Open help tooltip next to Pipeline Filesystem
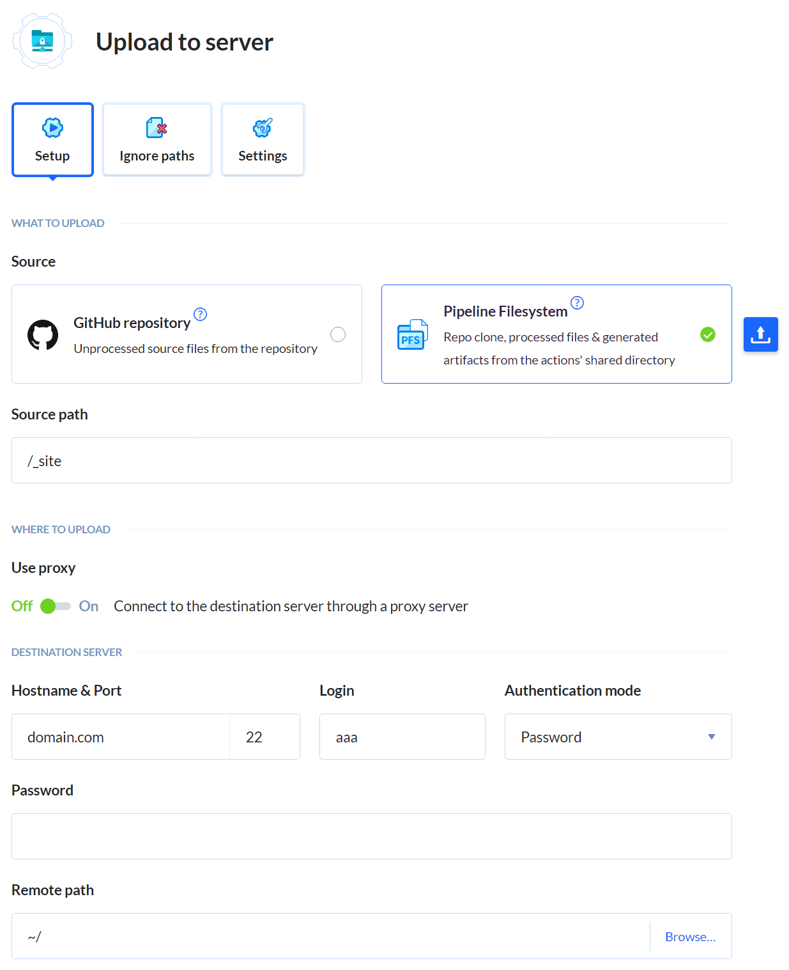 (x=577, y=302)
